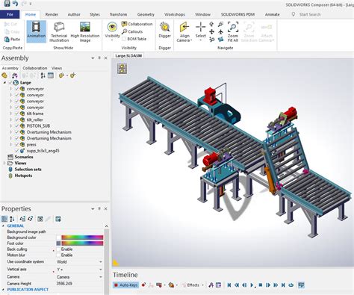
Task: Click the Play button in Timeline
Action: tap(252, 285)
